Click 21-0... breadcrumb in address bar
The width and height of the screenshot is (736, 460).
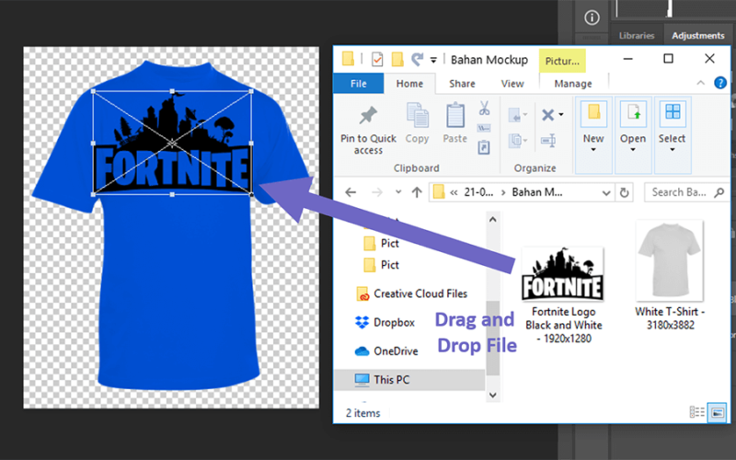coord(478,192)
